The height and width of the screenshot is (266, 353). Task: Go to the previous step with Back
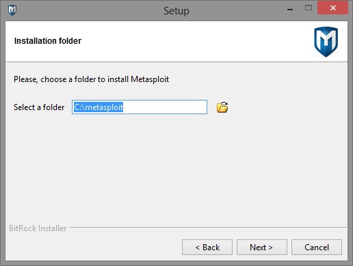tap(207, 247)
